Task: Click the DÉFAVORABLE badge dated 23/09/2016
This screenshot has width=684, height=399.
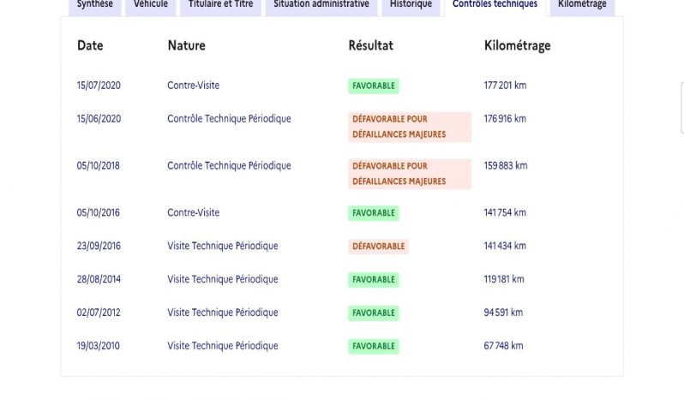Action: (378, 246)
